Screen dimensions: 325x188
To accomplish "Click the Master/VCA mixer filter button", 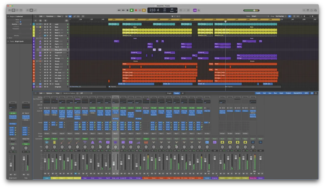I will [297, 93].
